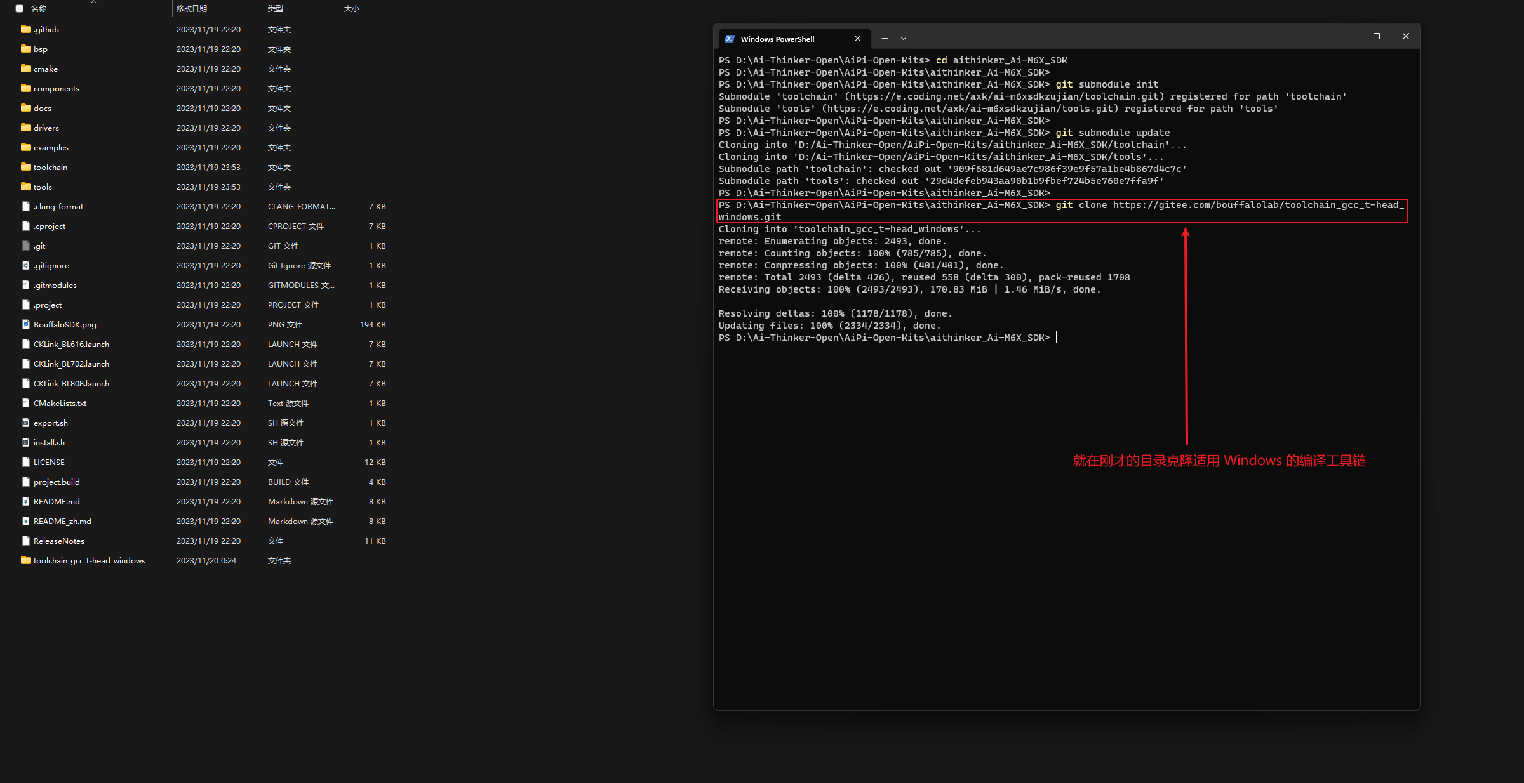The width and height of the screenshot is (1524, 783).
Task: Click the bsp folder icon
Action: tap(25, 49)
